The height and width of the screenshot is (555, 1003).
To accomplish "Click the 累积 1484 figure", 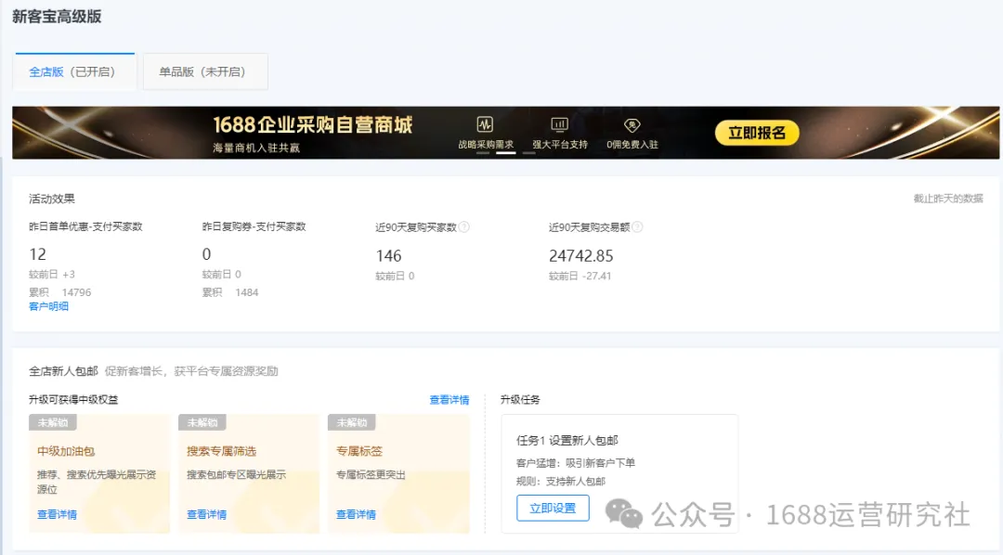I will pyautogui.click(x=230, y=292).
